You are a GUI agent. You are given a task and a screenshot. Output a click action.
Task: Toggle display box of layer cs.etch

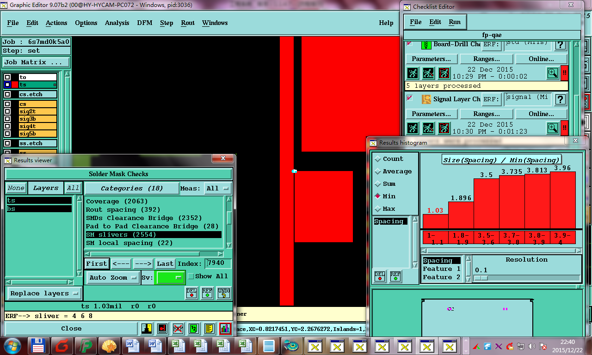(7, 94)
